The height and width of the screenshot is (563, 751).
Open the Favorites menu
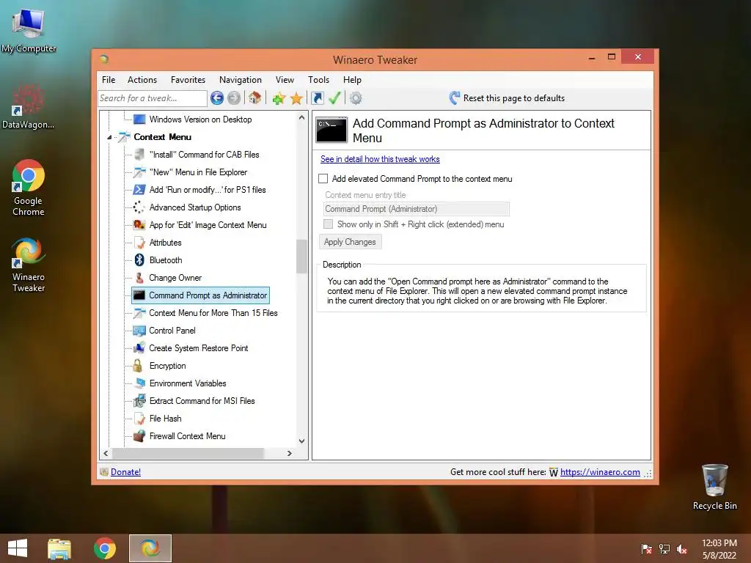point(188,80)
